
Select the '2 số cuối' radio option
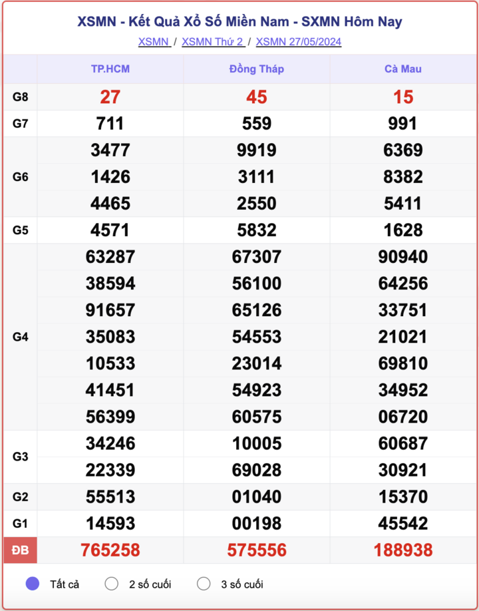point(112,584)
